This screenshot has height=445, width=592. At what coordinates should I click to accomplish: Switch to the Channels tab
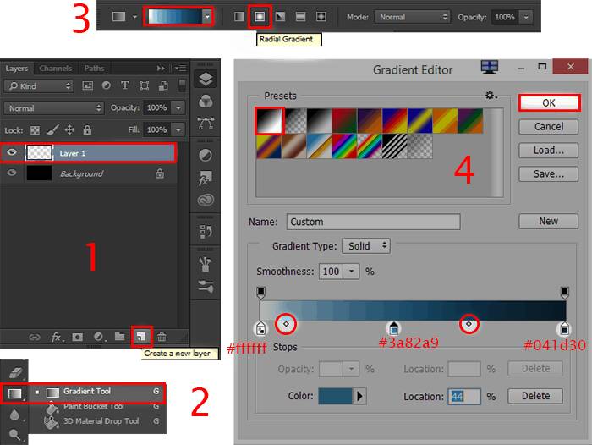click(x=56, y=69)
